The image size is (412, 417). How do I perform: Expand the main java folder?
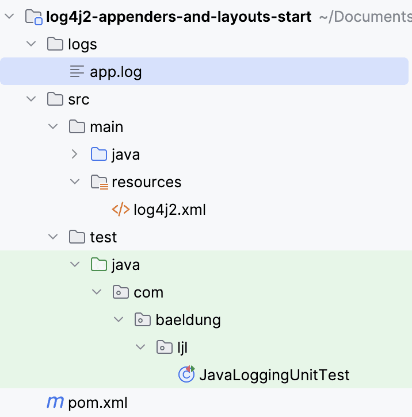point(74,155)
